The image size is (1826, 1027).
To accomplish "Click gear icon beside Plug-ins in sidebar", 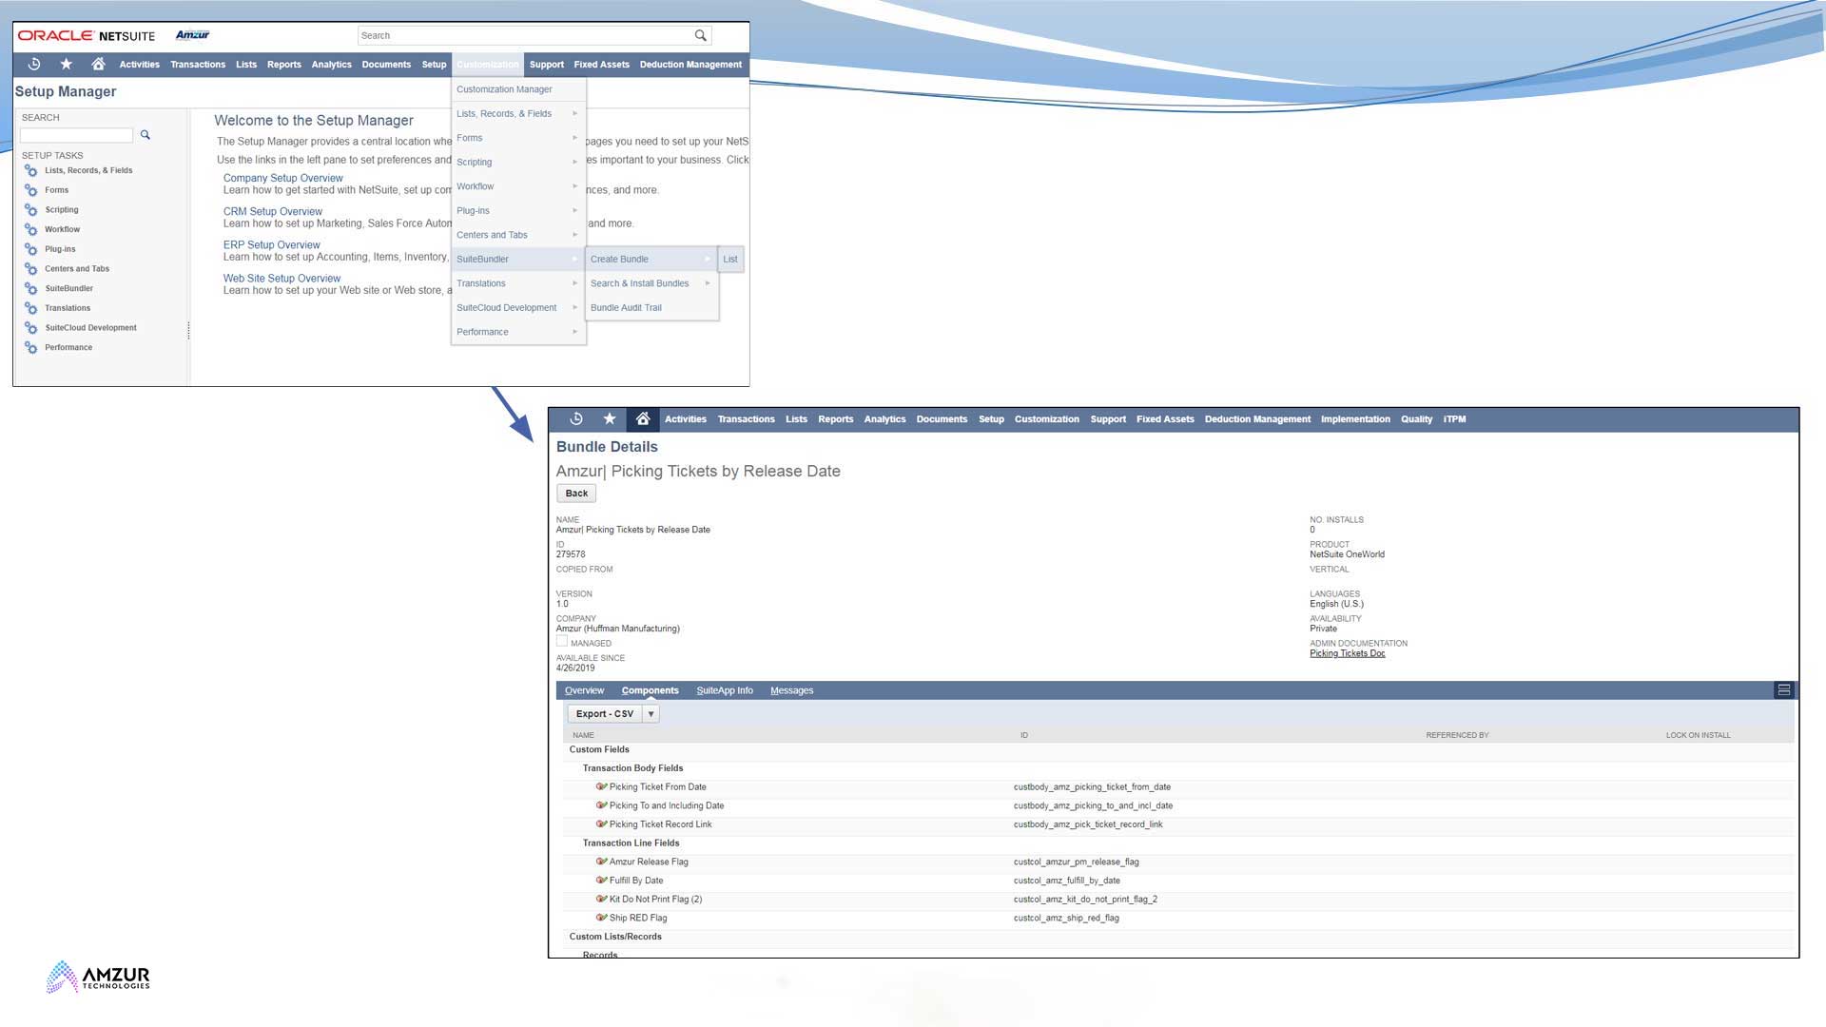I will pyautogui.click(x=31, y=249).
